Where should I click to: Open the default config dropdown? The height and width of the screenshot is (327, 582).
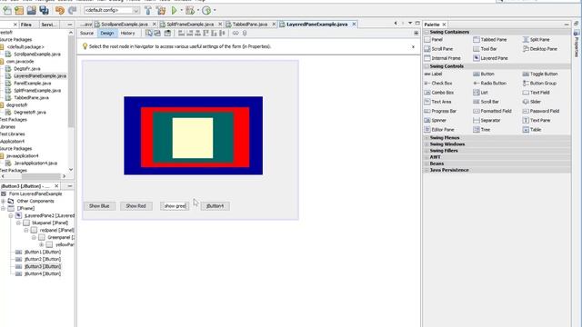pos(135,10)
